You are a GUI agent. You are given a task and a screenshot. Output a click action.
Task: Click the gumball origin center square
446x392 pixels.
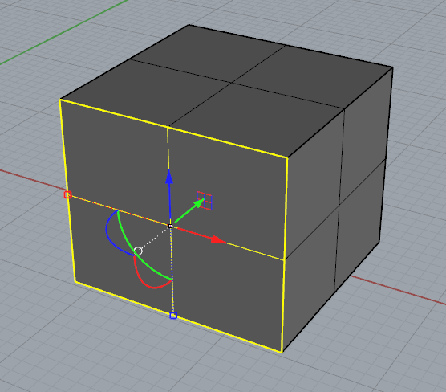coord(170,227)
